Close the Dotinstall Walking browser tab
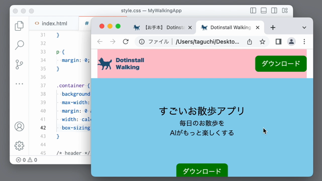Image resolution: width=322 pixels, height=181 pixels. (x=258, y=28)
